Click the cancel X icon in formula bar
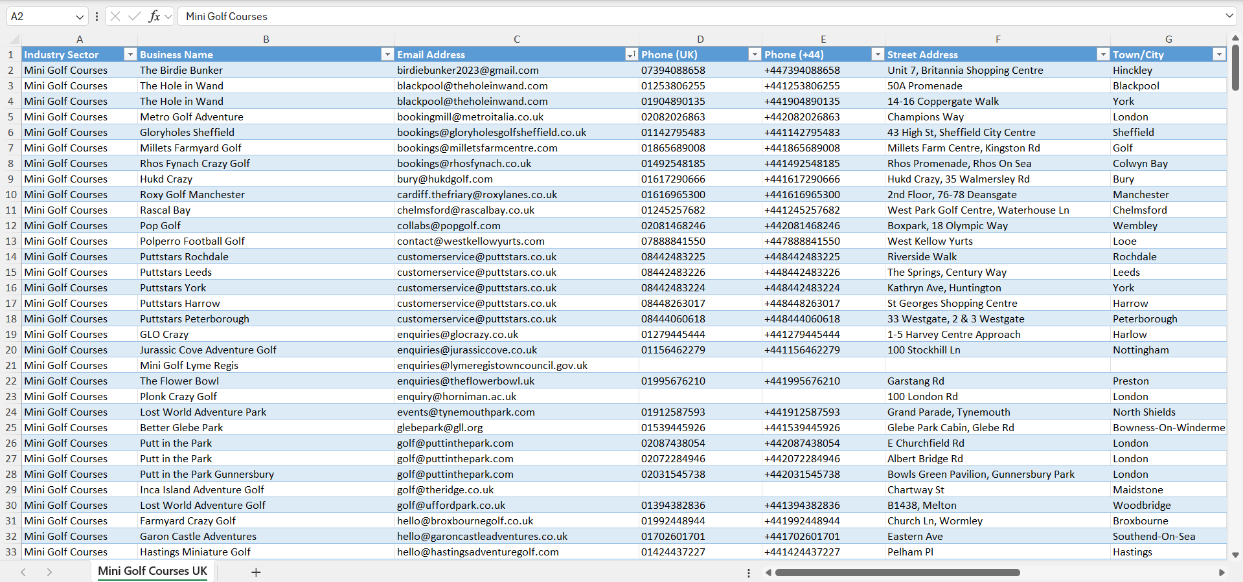Image resolution: width=1243 pixels, height=582 pixels. 115,16
